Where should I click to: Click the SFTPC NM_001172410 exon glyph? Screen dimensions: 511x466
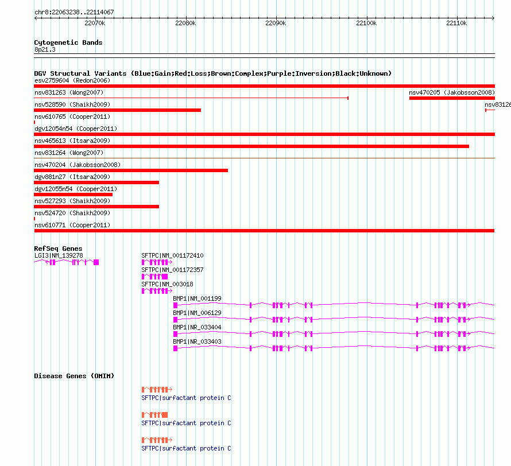coord(157,262)
